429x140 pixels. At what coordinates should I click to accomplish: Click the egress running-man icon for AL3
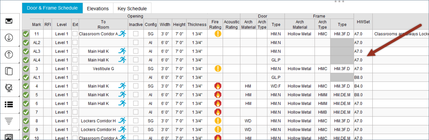tap(122, 51)
